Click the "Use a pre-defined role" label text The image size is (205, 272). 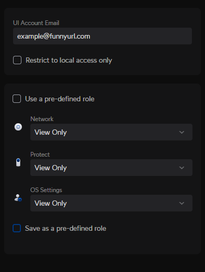tap(60, 99)
